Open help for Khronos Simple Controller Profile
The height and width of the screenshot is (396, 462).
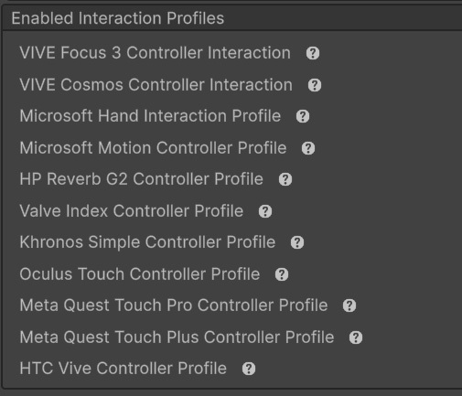(x=297, y=242)
